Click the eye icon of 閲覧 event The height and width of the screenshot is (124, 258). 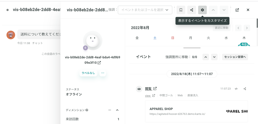[139, 89]
